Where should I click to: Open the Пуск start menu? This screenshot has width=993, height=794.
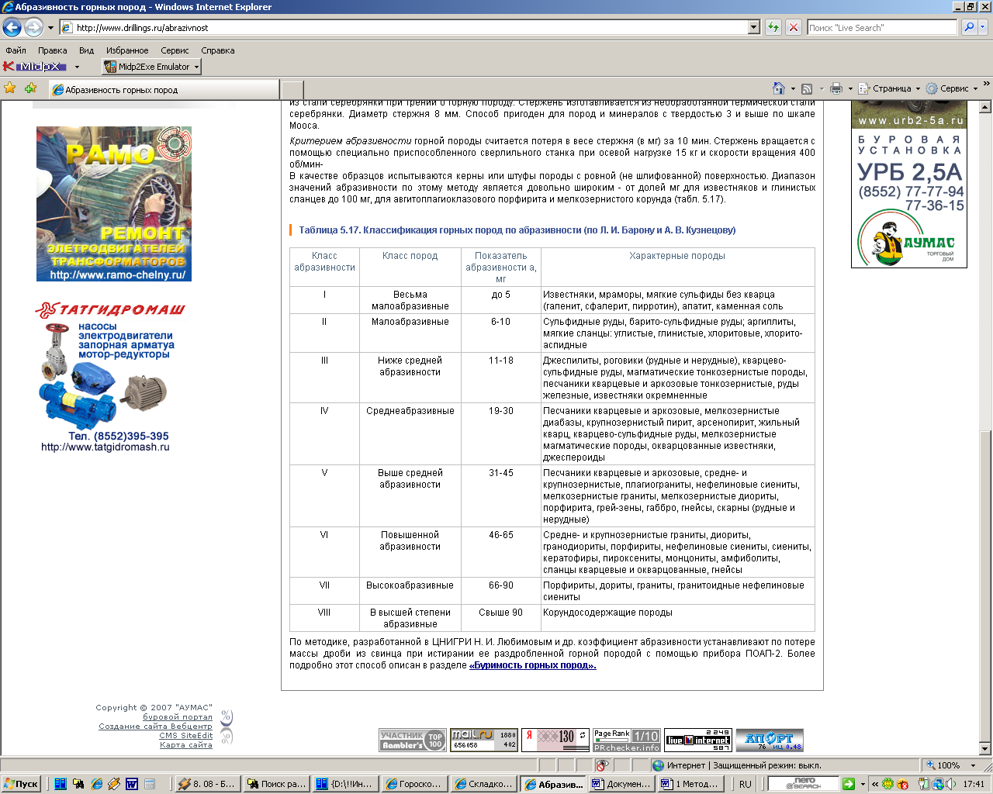pos(22,784)
